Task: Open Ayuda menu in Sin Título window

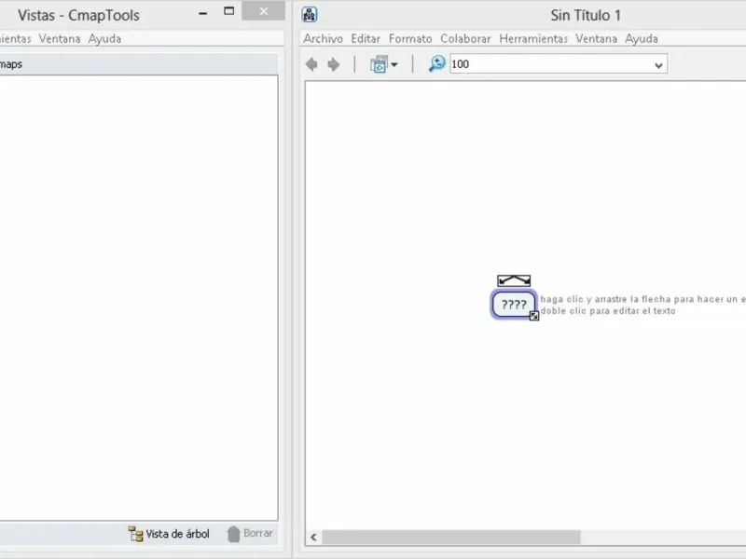Action: tap(642, 38)
